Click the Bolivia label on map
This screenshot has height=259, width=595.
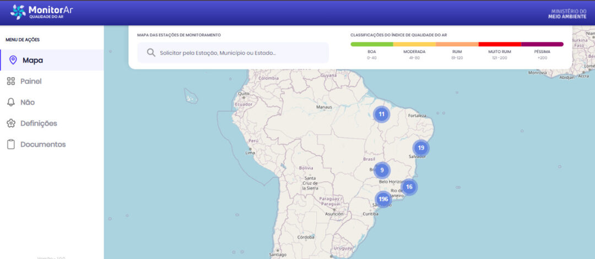tap(306, 168)
